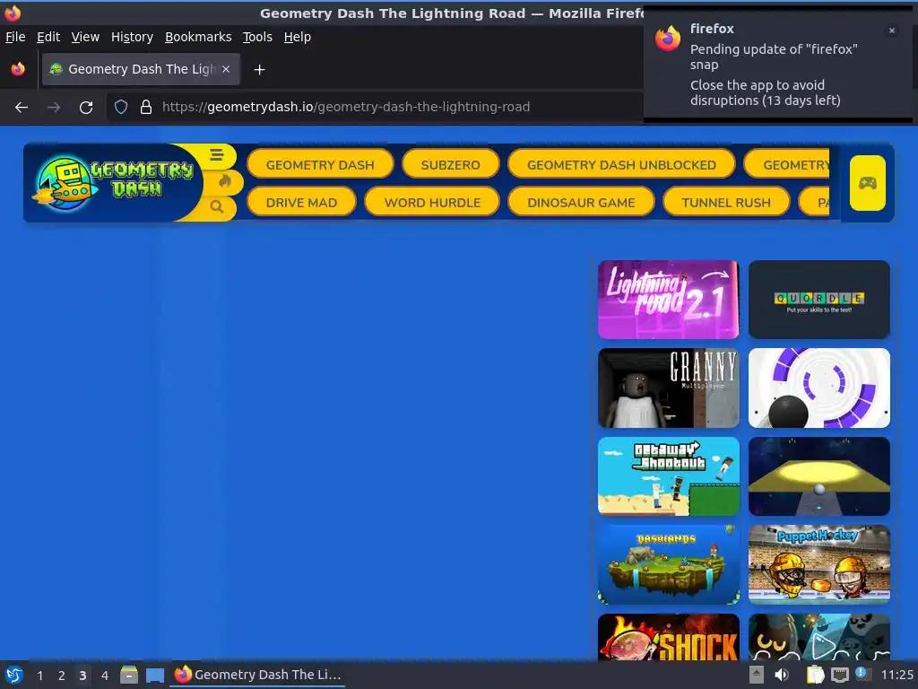Viewport: 918px width, 689px height.
Task: Open the Dashlands game thumbnail
Action: point(668,565)
